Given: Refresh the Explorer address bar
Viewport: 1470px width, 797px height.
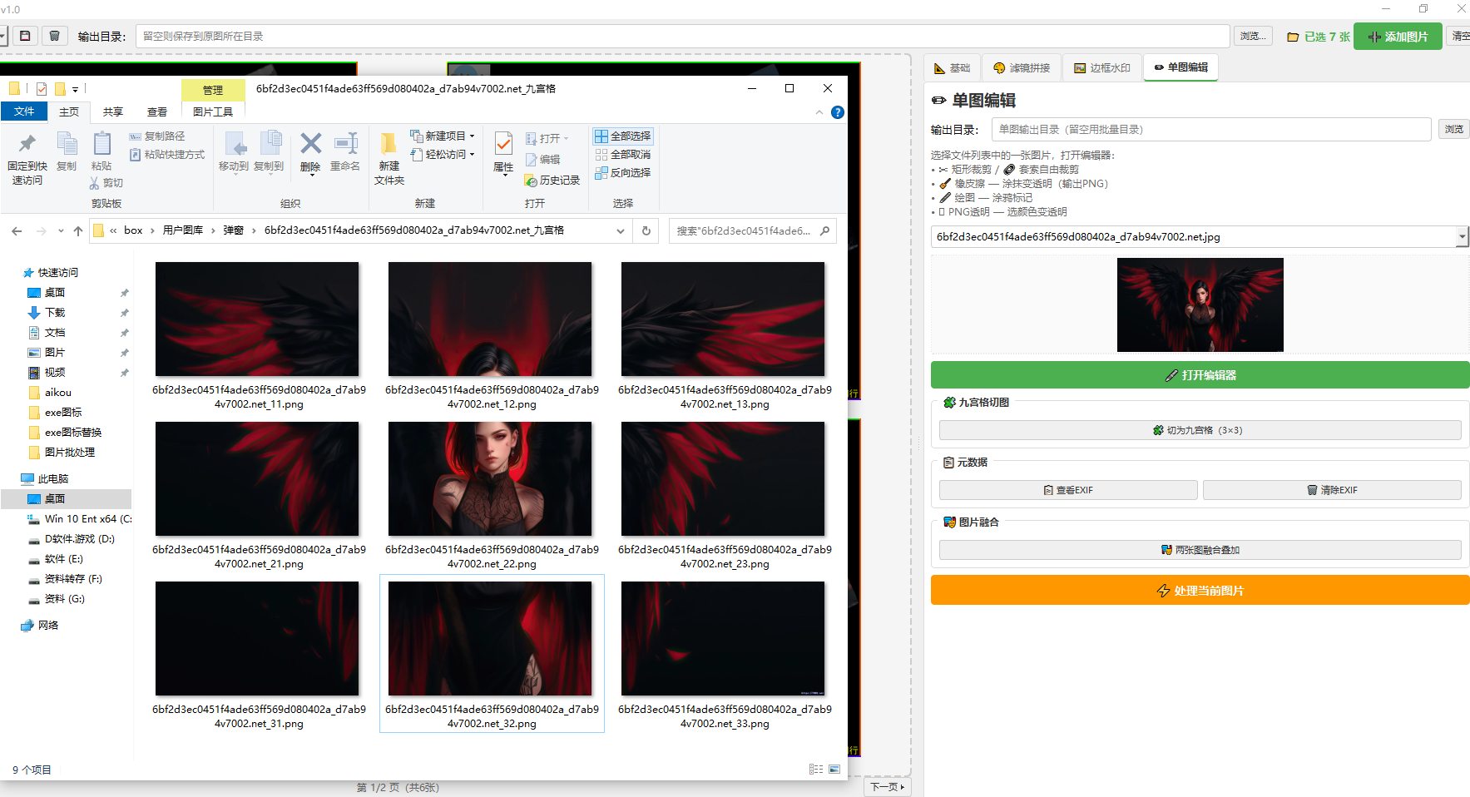Looking at the screenshot, I should (646, 230).
